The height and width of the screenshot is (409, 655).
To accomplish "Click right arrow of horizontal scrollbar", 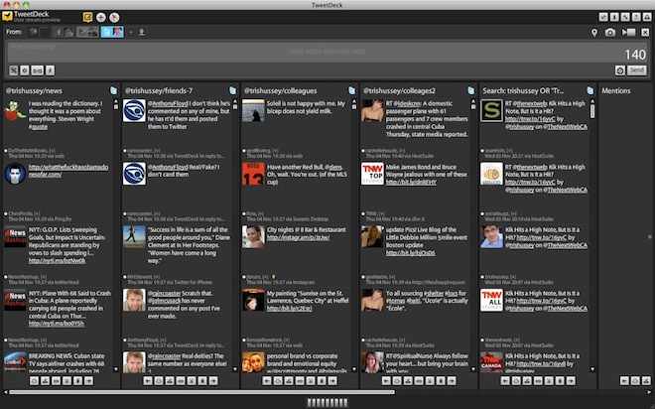I will [650, 392].
